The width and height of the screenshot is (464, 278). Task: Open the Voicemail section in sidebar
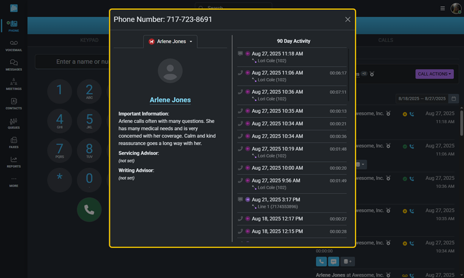(x=13, y=45)
